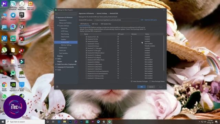Screen dimensions: 220x124
Task: Click Optimize disk space link
Action: 151,20
